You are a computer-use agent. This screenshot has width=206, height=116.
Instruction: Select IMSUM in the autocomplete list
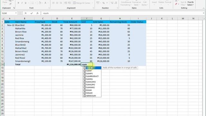pos(92,93)
